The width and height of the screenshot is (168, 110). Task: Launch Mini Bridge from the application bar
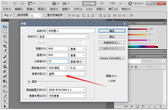22,4
